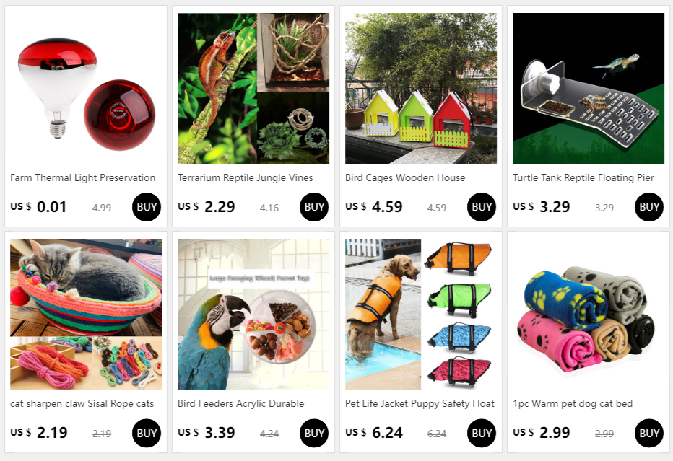This screenshot has width=673, height=461.
Task: Buy the Bird Cages Wooden House
Action: 481,207
